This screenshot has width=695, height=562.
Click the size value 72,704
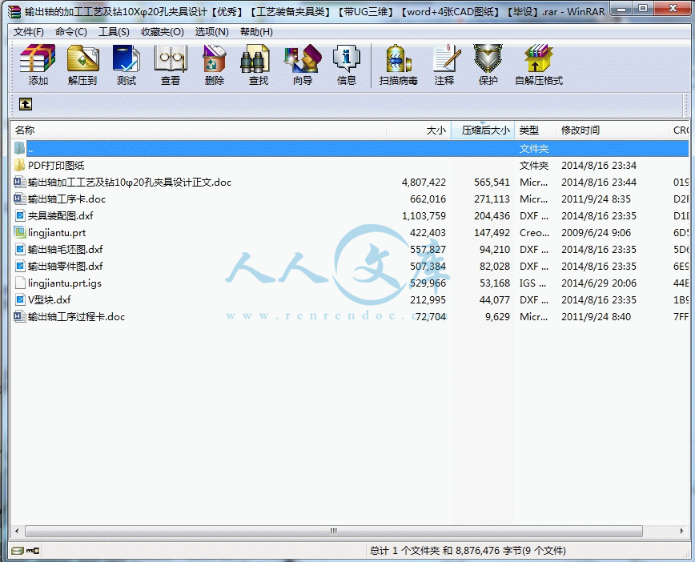(431, 316)
